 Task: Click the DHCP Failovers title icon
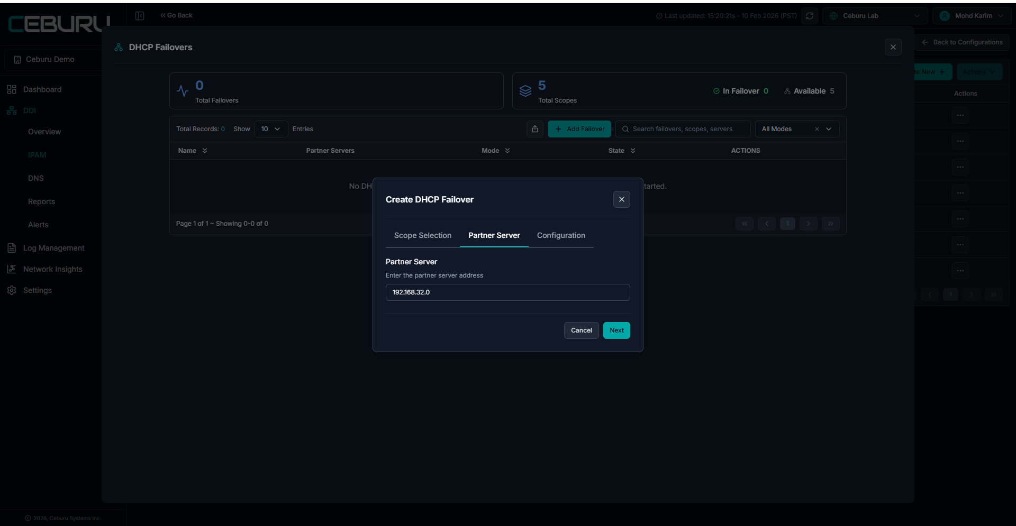pyautogui.click(x=119, y=47)
